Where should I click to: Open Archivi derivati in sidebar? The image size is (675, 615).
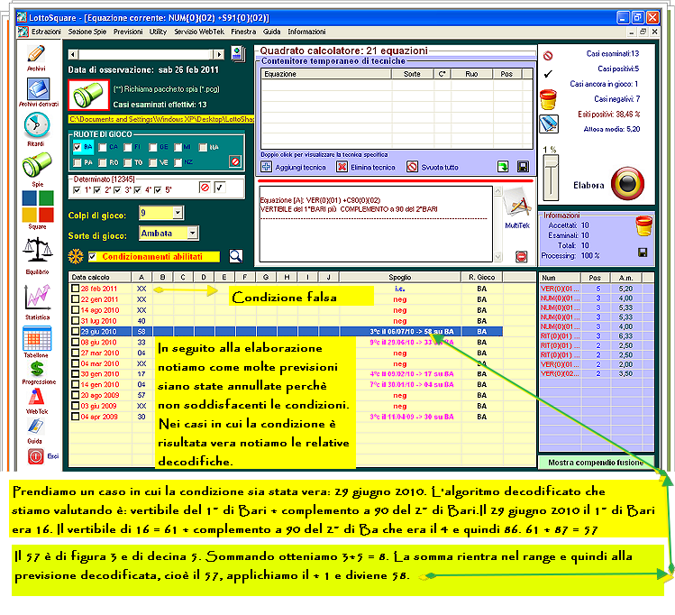pos(39,88)
